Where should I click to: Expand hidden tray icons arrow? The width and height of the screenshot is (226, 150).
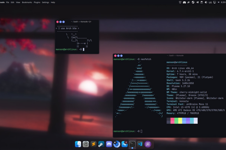219,2
